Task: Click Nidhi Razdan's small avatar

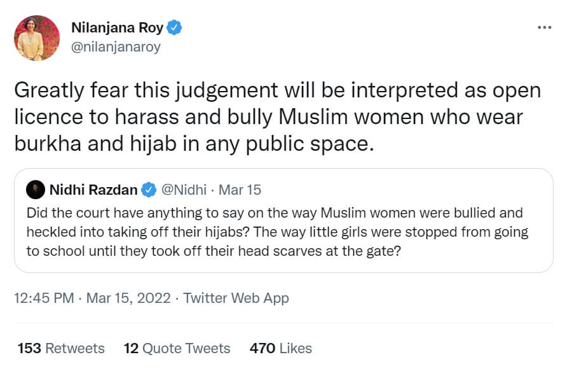Action: [36, 190]
